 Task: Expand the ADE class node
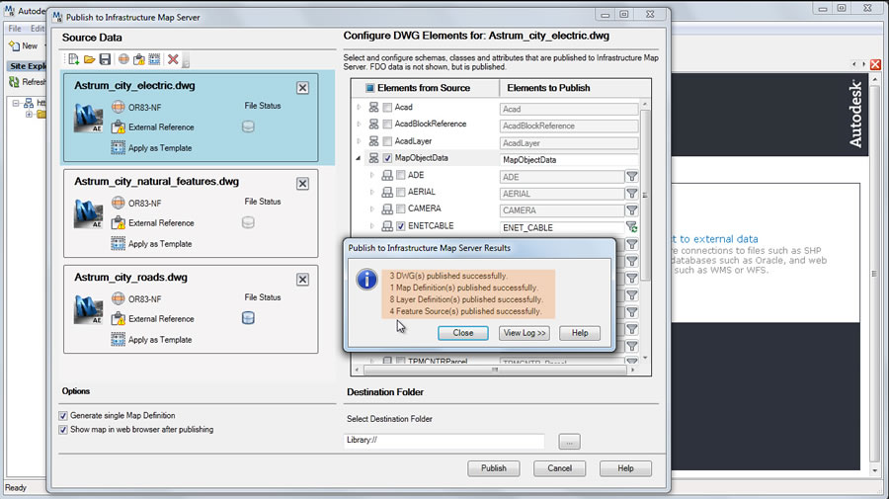[372, 175]
